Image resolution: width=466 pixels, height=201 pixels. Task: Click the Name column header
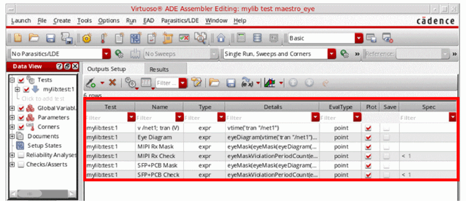tap(160, 107)
